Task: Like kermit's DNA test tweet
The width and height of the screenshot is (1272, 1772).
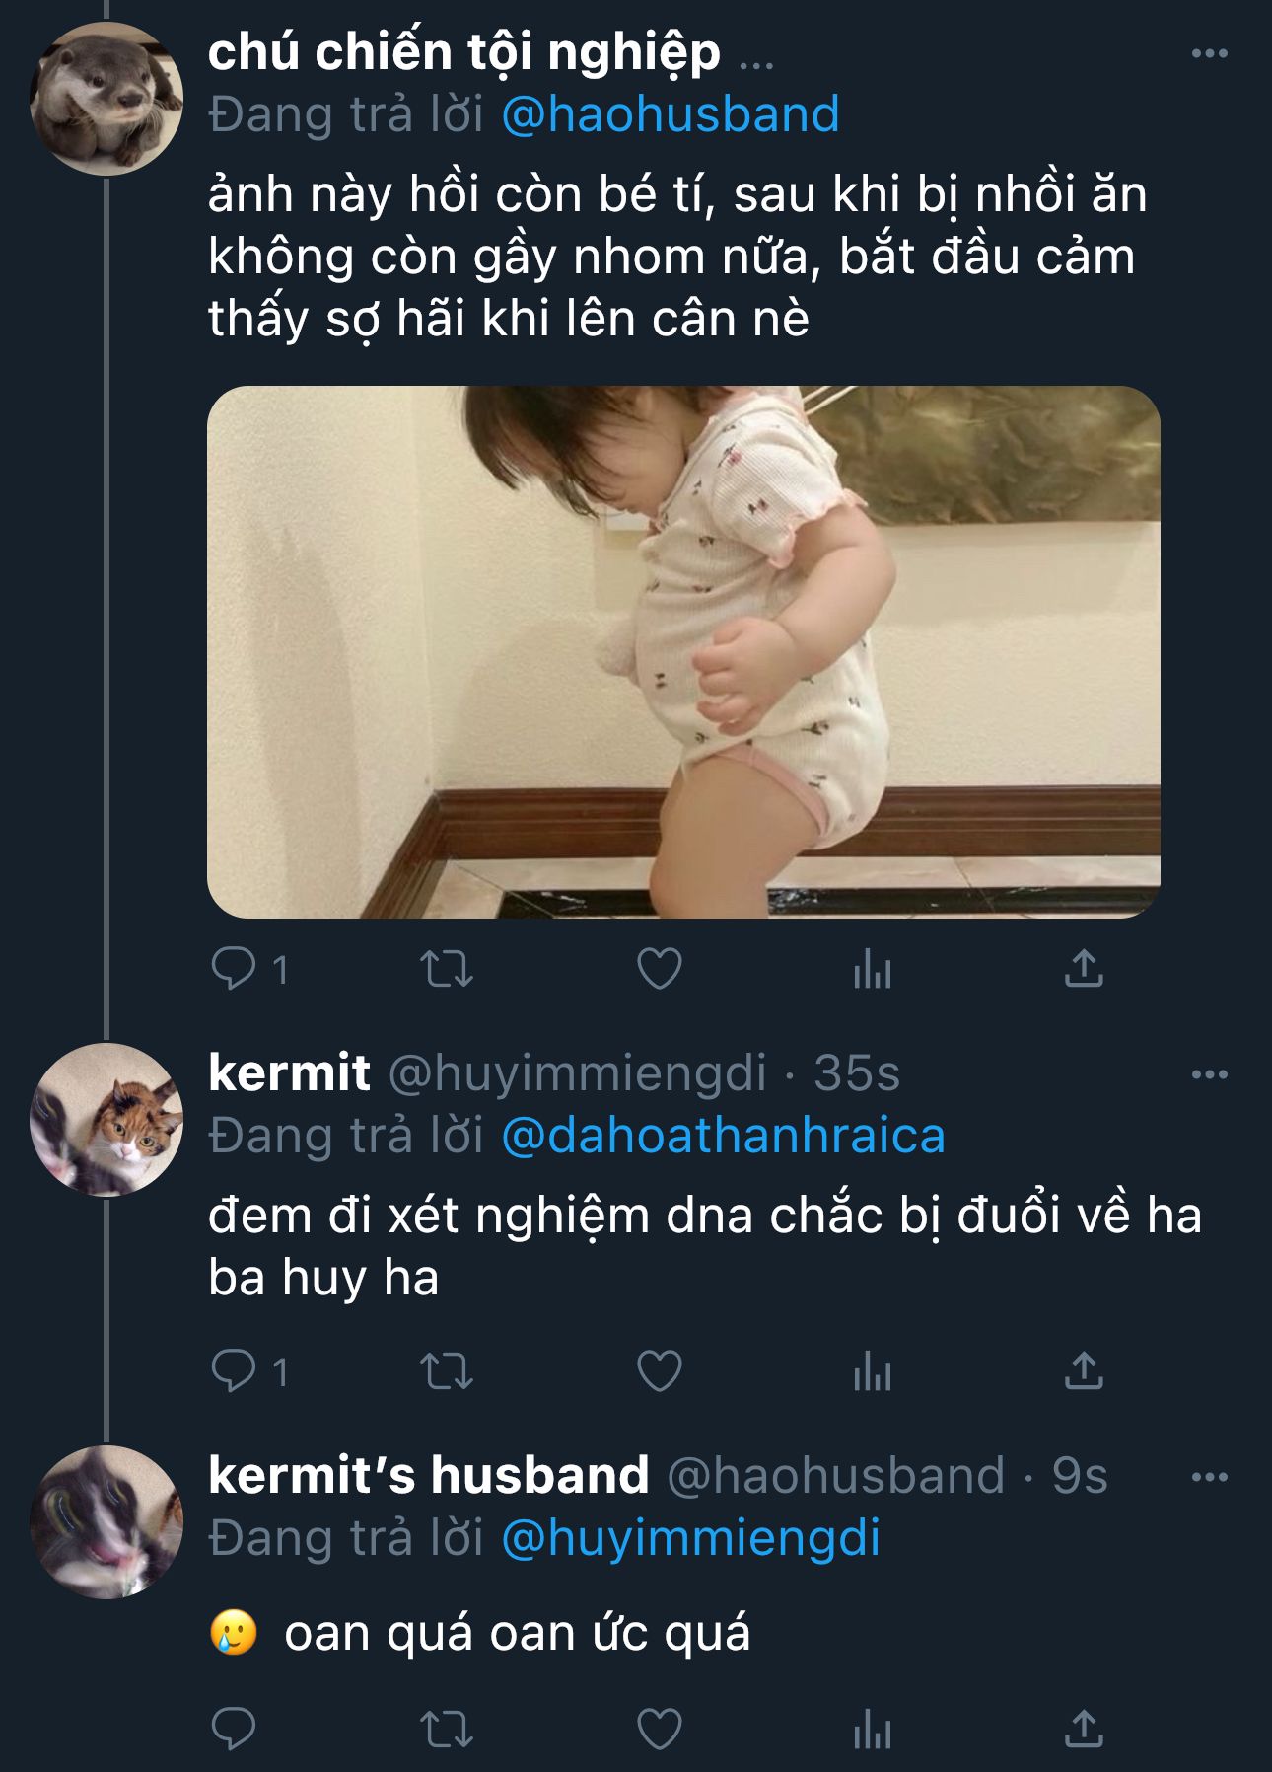Action: 660,1371
